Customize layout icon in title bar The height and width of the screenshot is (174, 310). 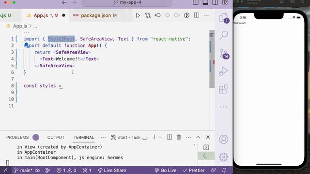[225, 2]
